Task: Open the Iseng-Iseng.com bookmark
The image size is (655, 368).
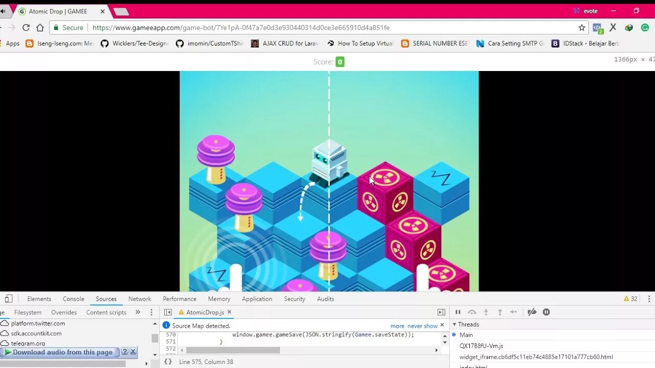Action: point(59,43)
